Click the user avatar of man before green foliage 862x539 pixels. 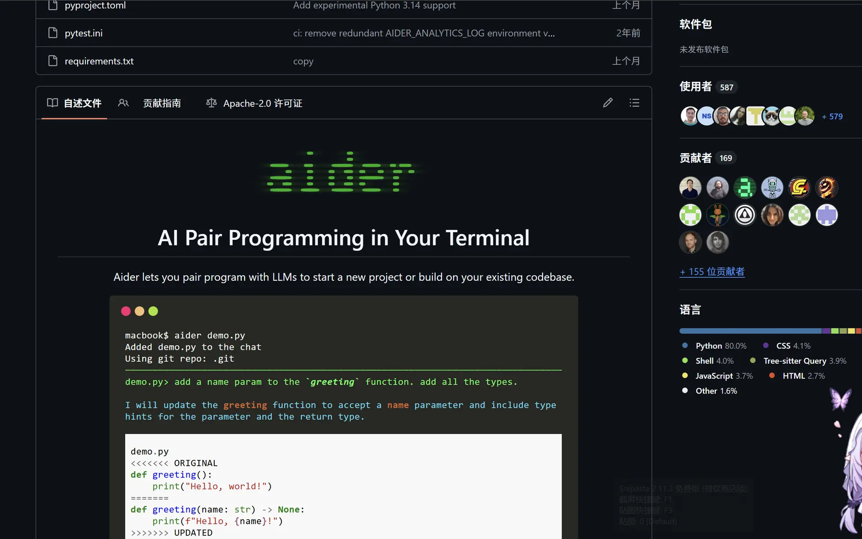[x=805, y=116]
